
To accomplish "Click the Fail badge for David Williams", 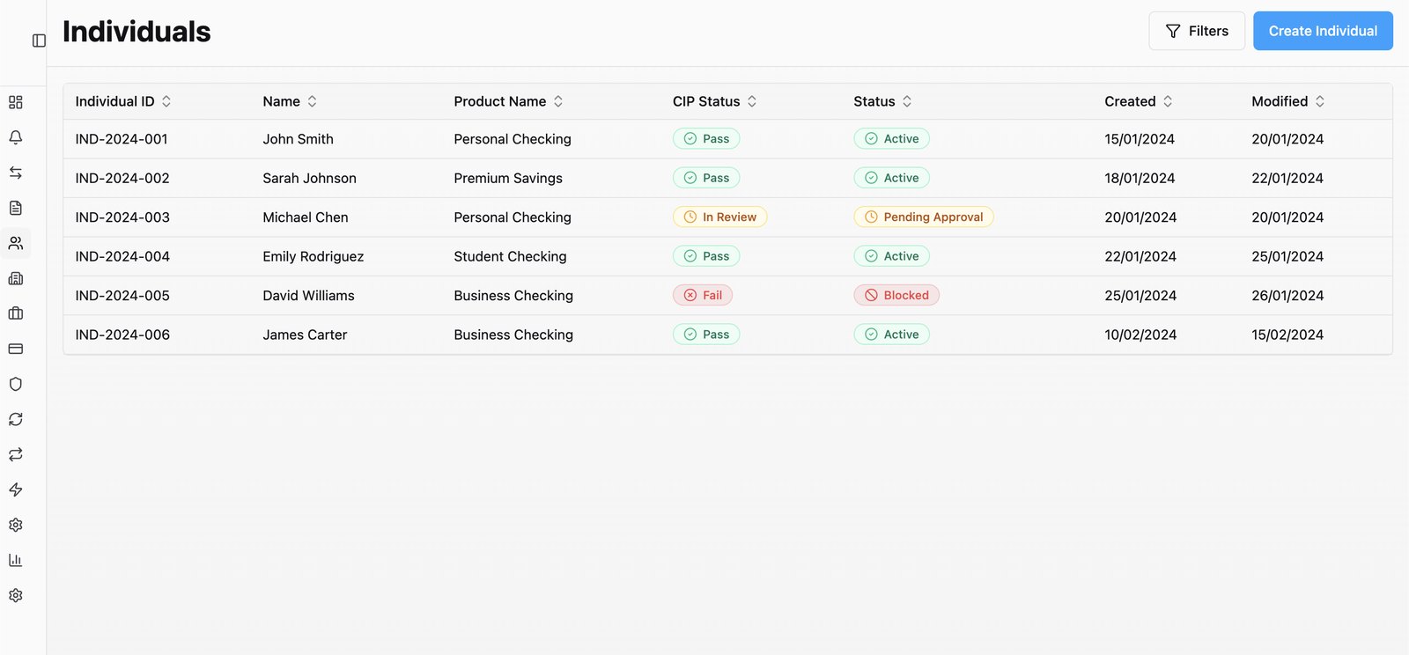I will (x=703, y=296).
